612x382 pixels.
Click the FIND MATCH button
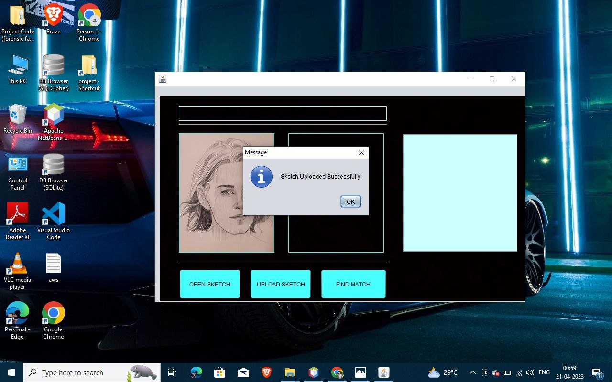(x=353, y=284)
